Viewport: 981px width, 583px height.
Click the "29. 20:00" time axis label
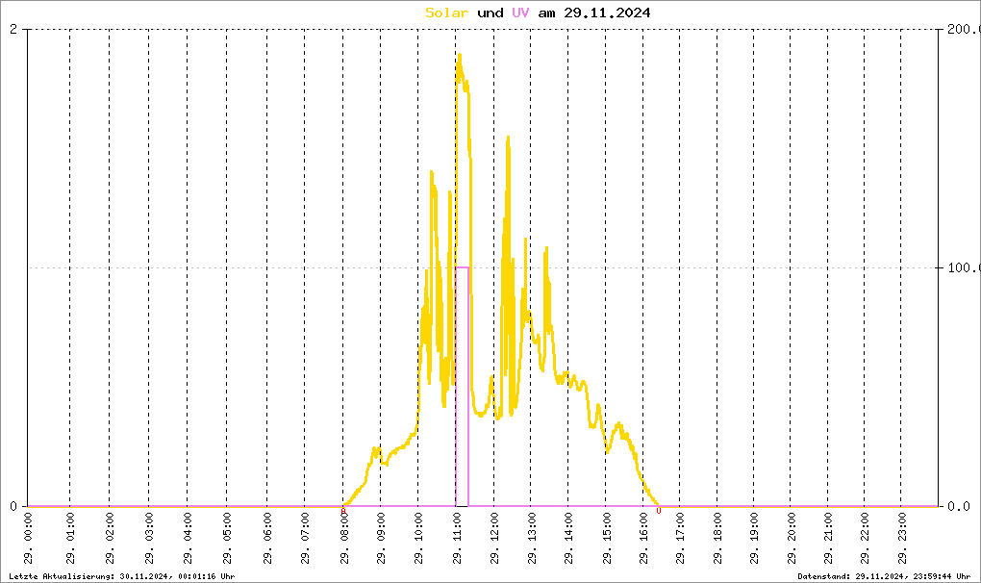tap(791, 538)
